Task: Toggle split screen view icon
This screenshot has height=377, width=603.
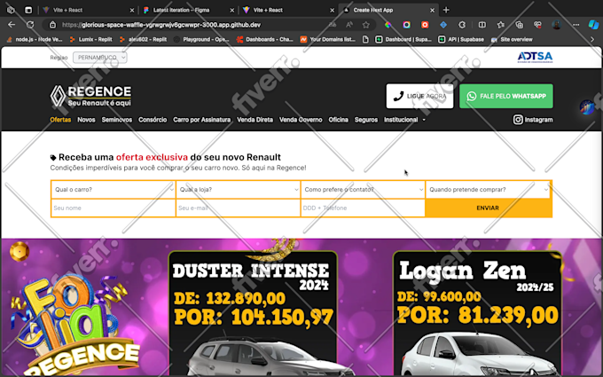Action: (x=482, y=25)
